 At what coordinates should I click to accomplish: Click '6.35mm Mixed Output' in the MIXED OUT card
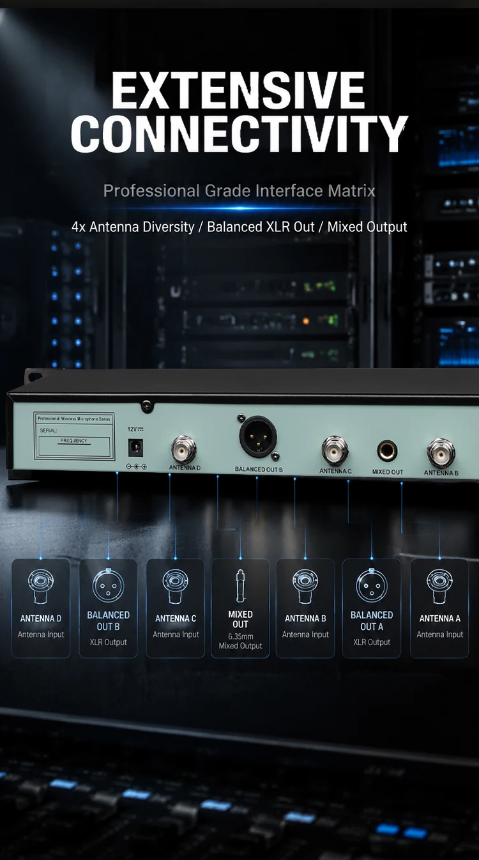(241, 641)
